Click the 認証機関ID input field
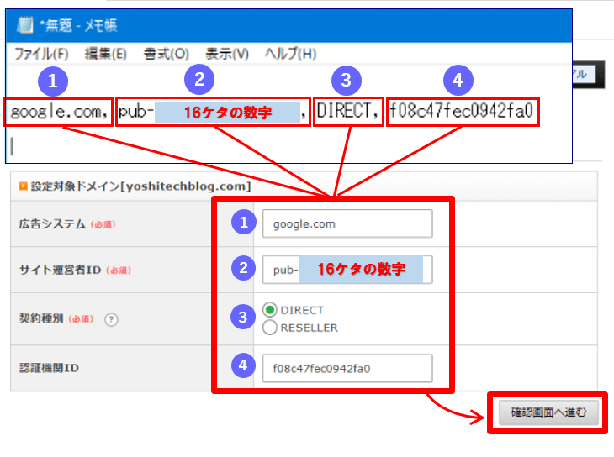The image size is (614, 457). (347, 368)
